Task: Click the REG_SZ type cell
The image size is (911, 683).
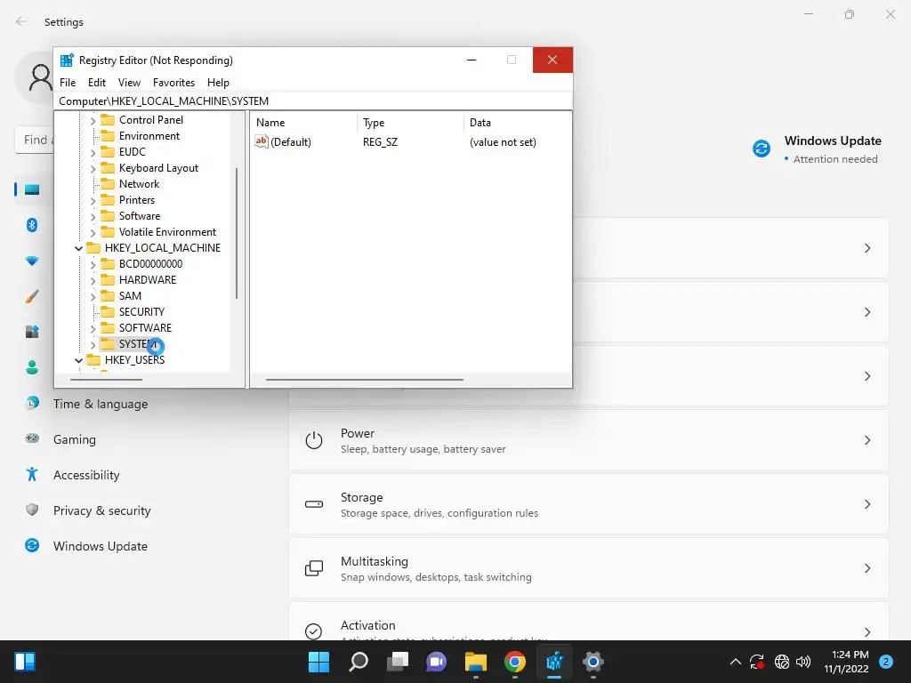Action: click(380, 142)
